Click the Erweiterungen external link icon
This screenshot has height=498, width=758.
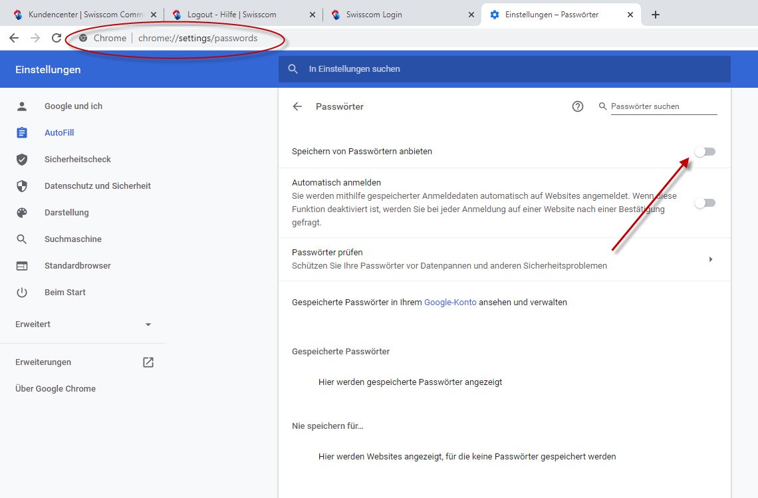(148, 362)
